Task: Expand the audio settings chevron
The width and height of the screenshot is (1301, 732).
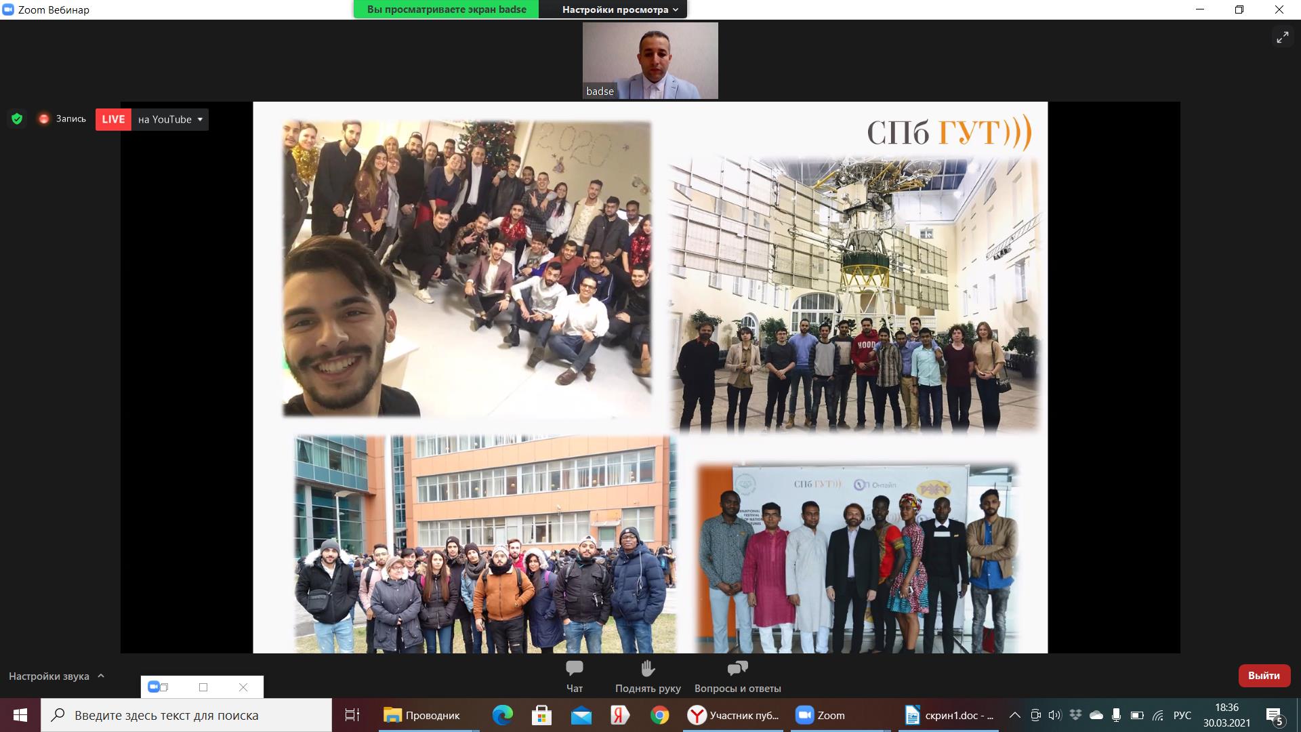Action: [x=101, y=676]
